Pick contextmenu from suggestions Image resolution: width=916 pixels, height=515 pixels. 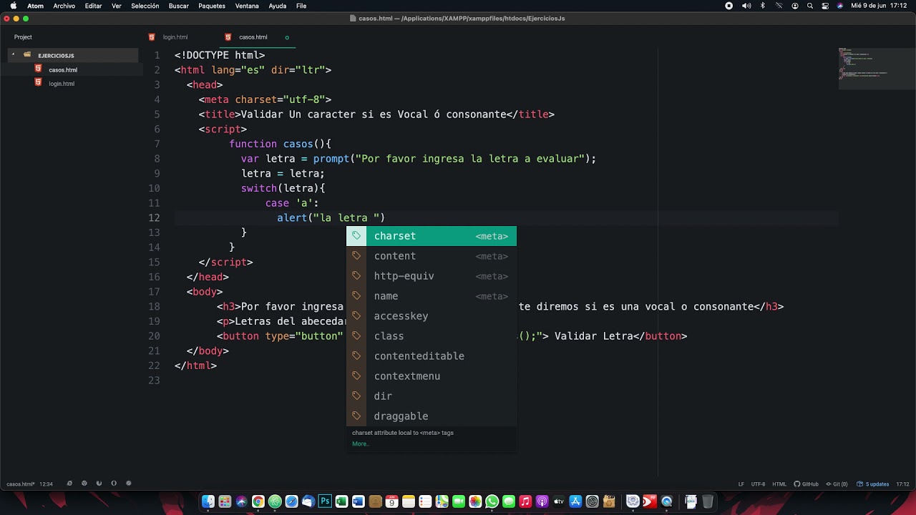coord(432,376)
